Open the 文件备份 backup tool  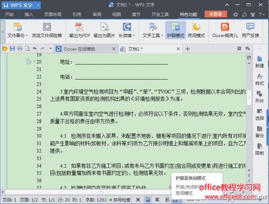[17, 30]
